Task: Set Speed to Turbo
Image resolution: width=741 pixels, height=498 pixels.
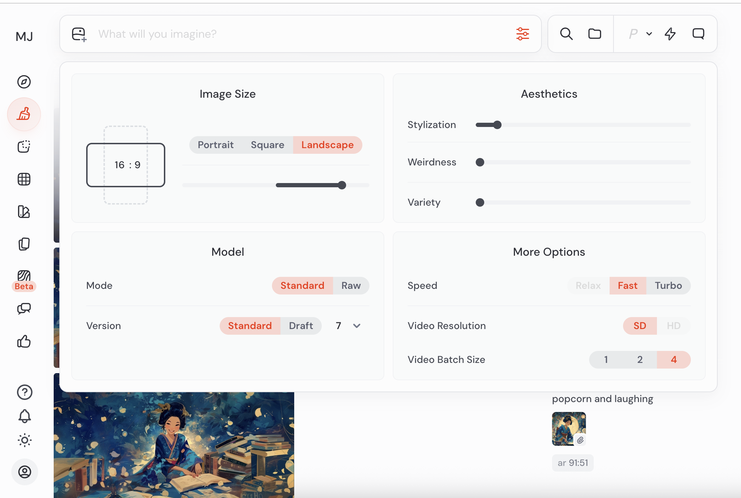Action: 668,286
